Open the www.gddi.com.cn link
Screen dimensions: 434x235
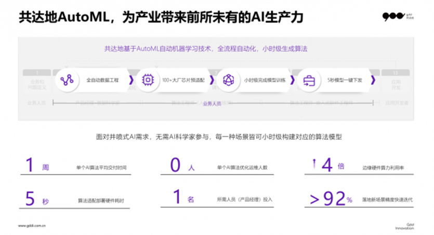tap(33, 226)
